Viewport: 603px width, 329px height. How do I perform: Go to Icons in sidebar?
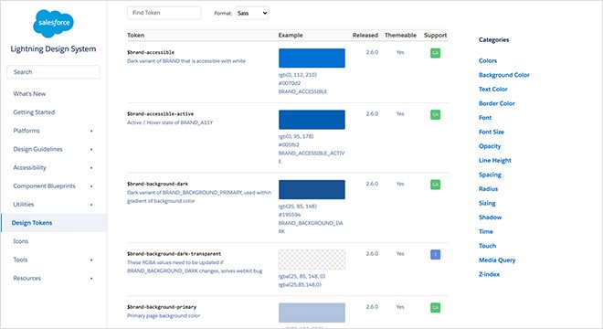(x=21, y=241)
